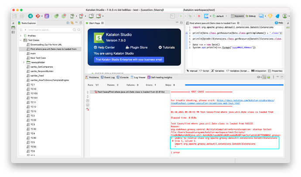
Task: Click the blue bell notification icon
Action: [x=277, y=16]
